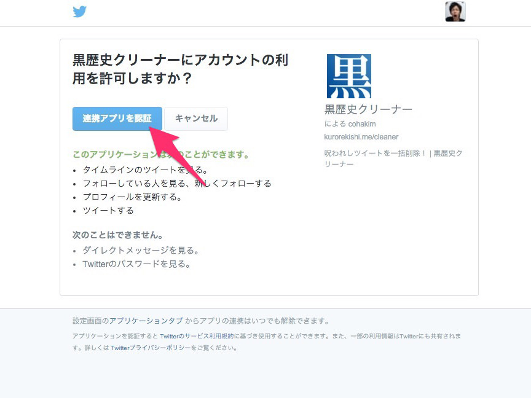Select 'Twitterのパスワードを見る。' line
Image resolution: width=531 pixels, height=398 pixels.
(136, 264)
